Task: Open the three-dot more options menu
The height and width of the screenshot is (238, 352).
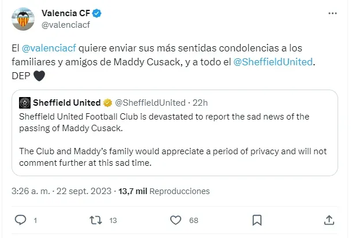Action: tap(332, 13)
